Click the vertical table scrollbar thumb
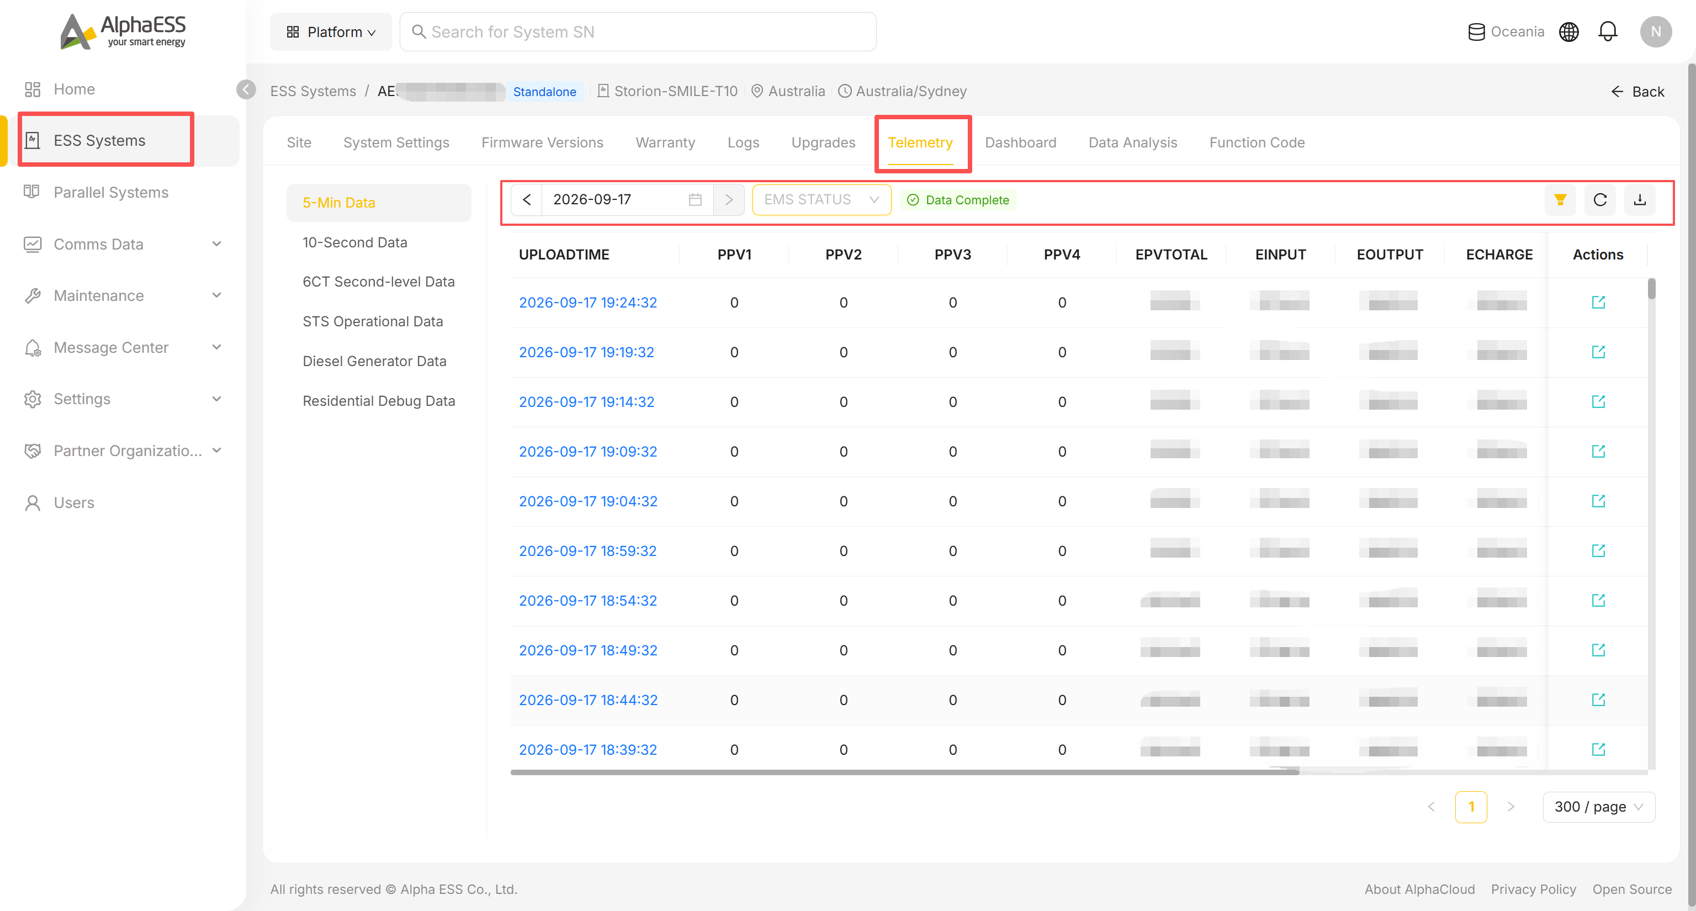The image size is (1696, 911). point(1651,289)
